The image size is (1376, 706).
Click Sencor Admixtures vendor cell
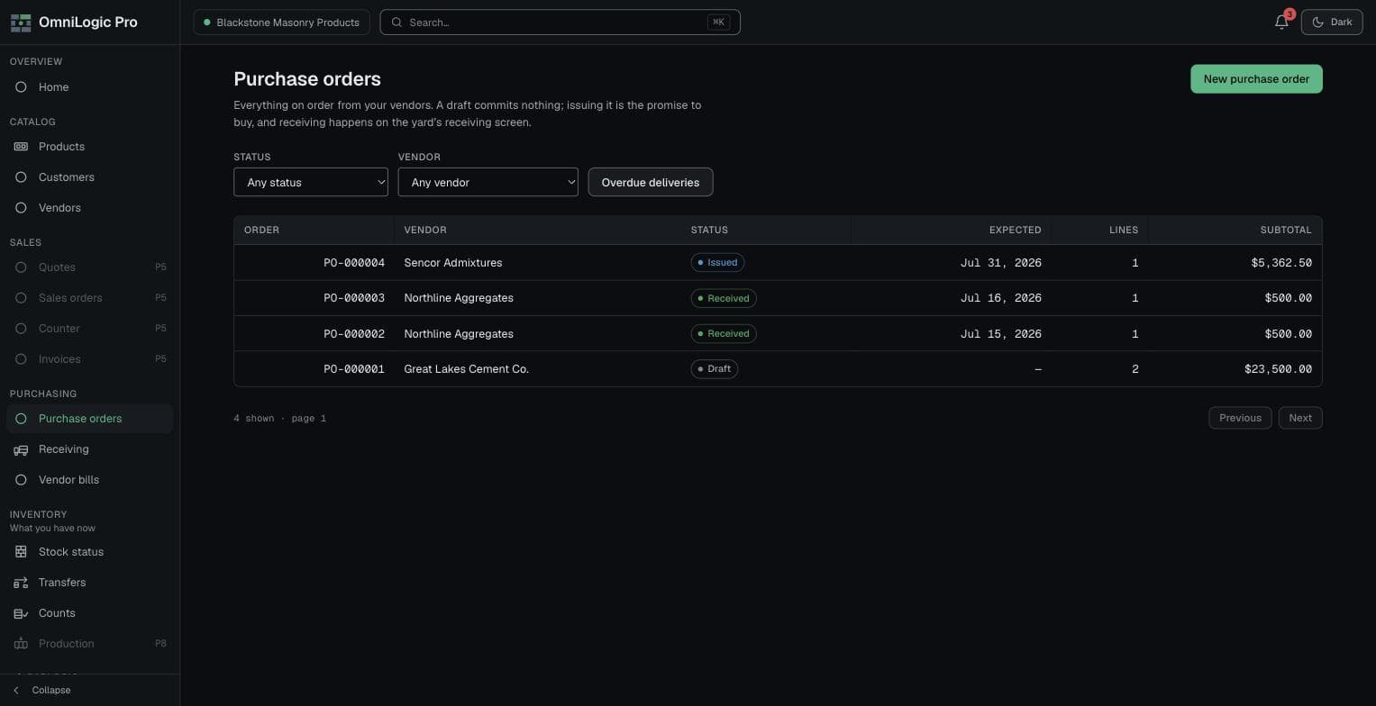(452, 263)
